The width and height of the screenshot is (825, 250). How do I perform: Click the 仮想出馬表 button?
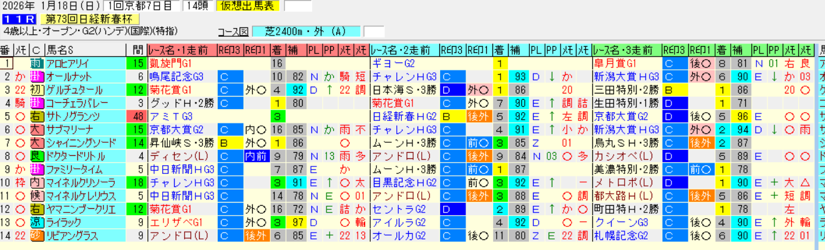(x=248, y=6)
